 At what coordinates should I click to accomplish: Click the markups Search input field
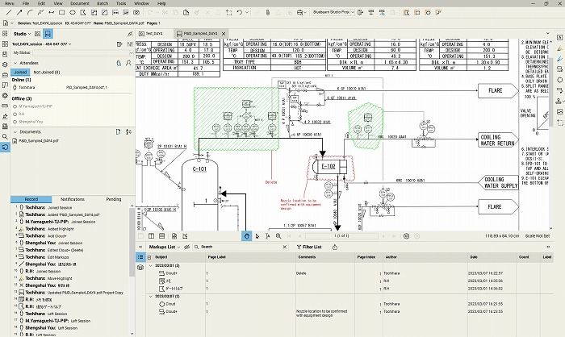240,247
